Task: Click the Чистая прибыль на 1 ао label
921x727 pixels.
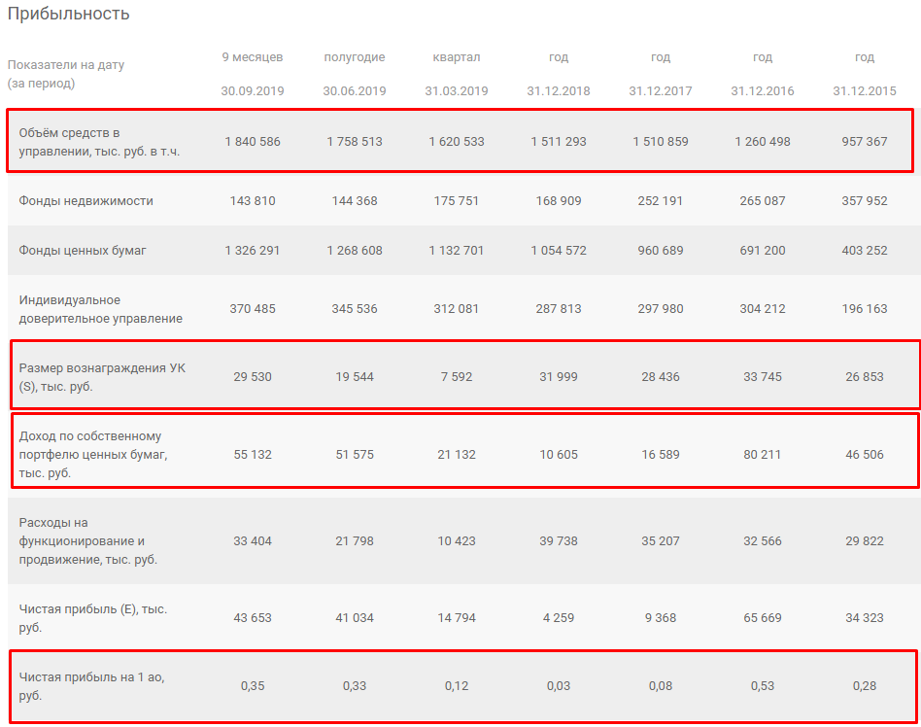Action: click(x=91, y=686)
